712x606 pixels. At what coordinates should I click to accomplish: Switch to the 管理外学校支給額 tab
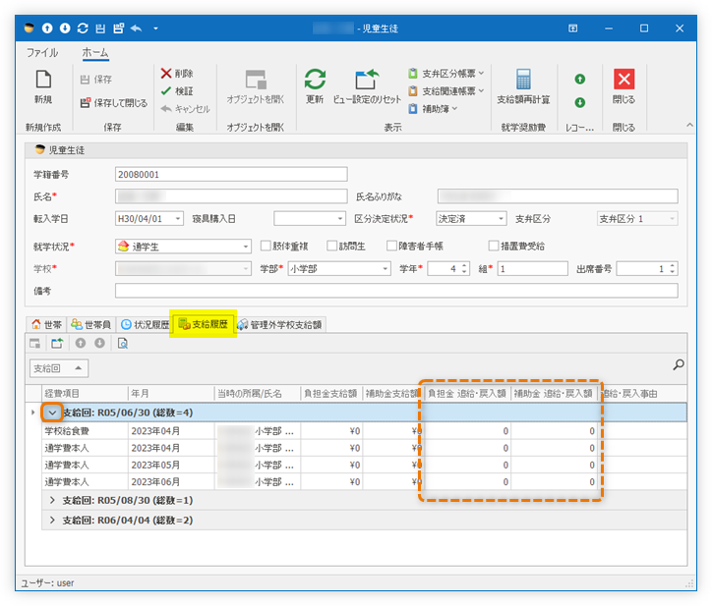tap(279, 324)
